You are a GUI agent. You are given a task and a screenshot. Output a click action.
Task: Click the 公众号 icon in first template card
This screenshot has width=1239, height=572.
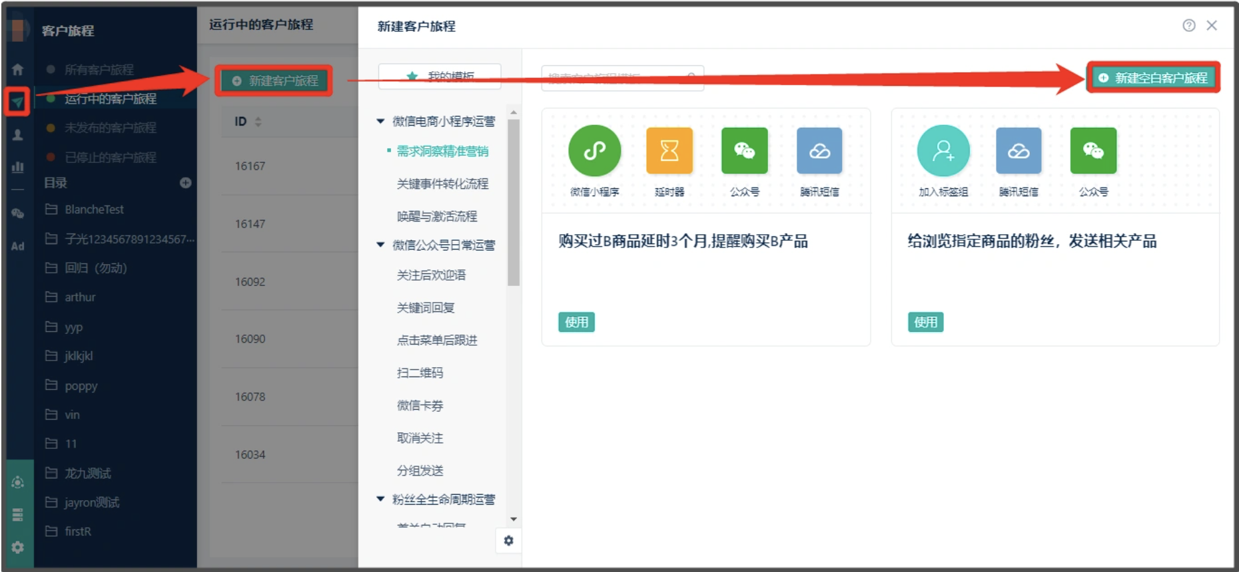745,151
